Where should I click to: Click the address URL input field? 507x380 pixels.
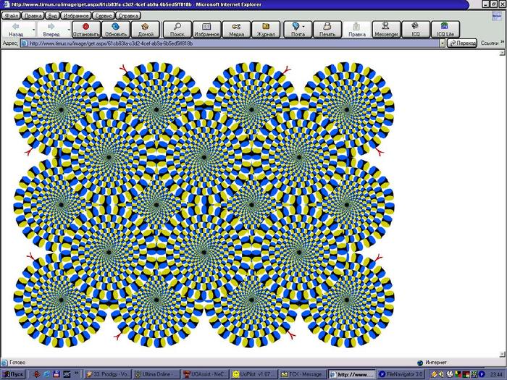[230, 43]
